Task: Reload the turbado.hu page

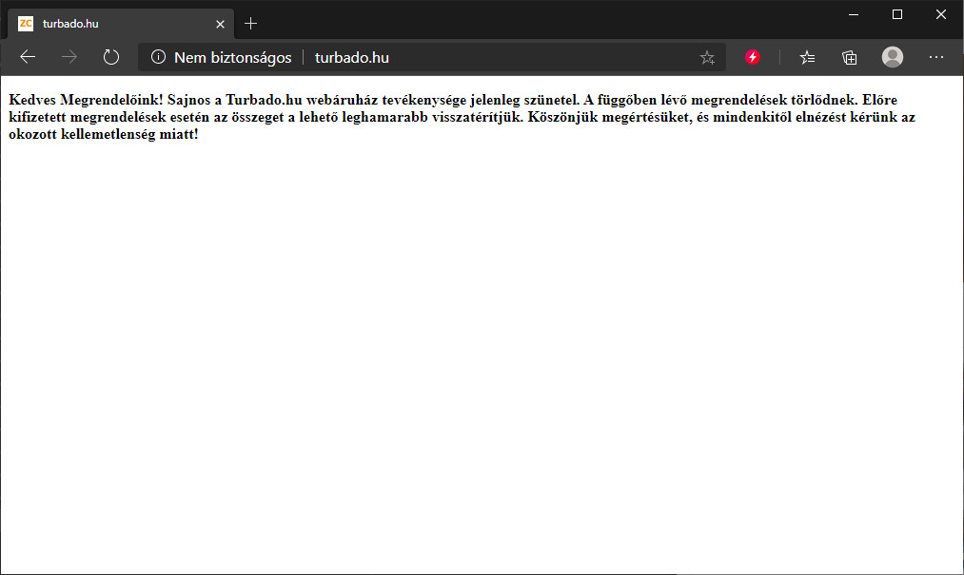Action: pos(110,57)
